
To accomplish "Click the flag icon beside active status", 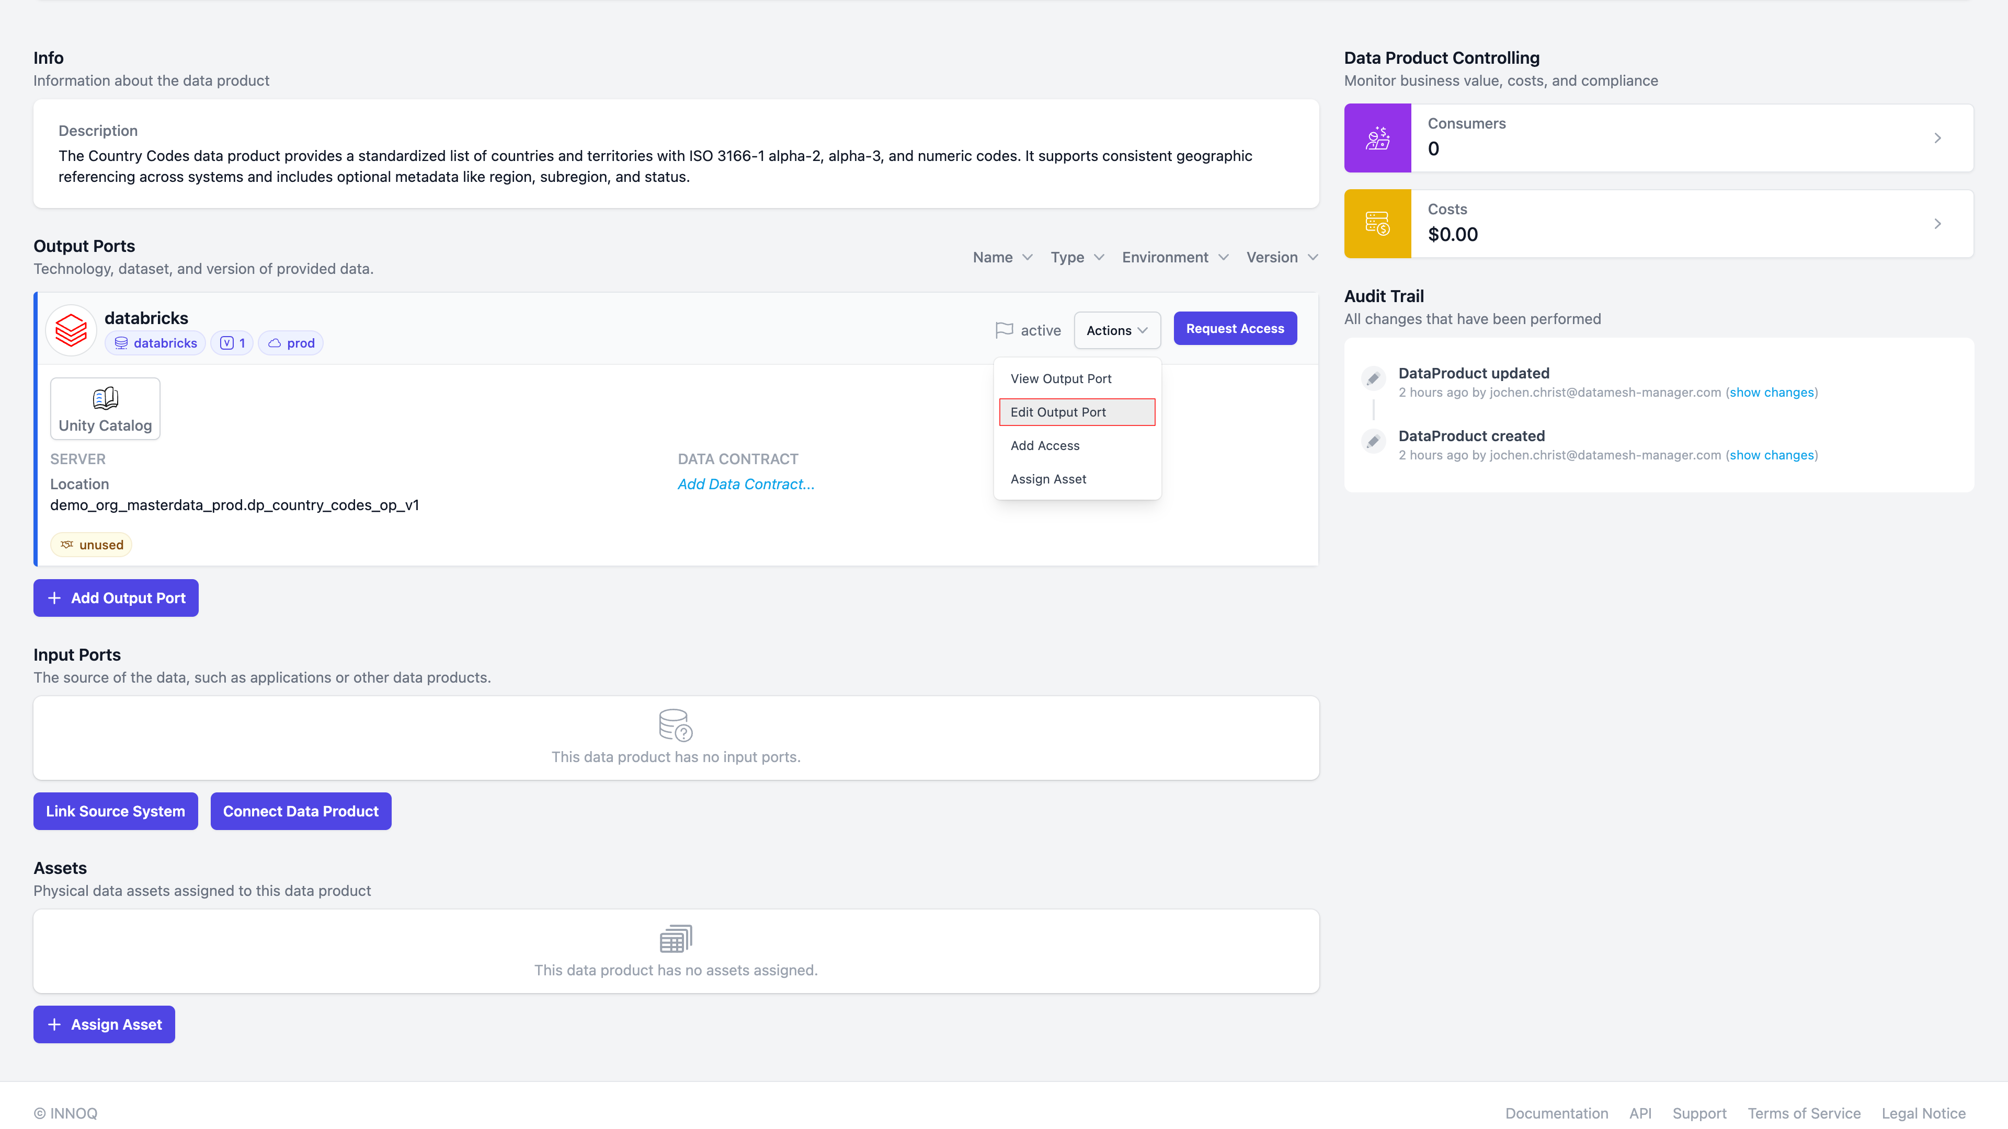I will [x=1004, y=330].
